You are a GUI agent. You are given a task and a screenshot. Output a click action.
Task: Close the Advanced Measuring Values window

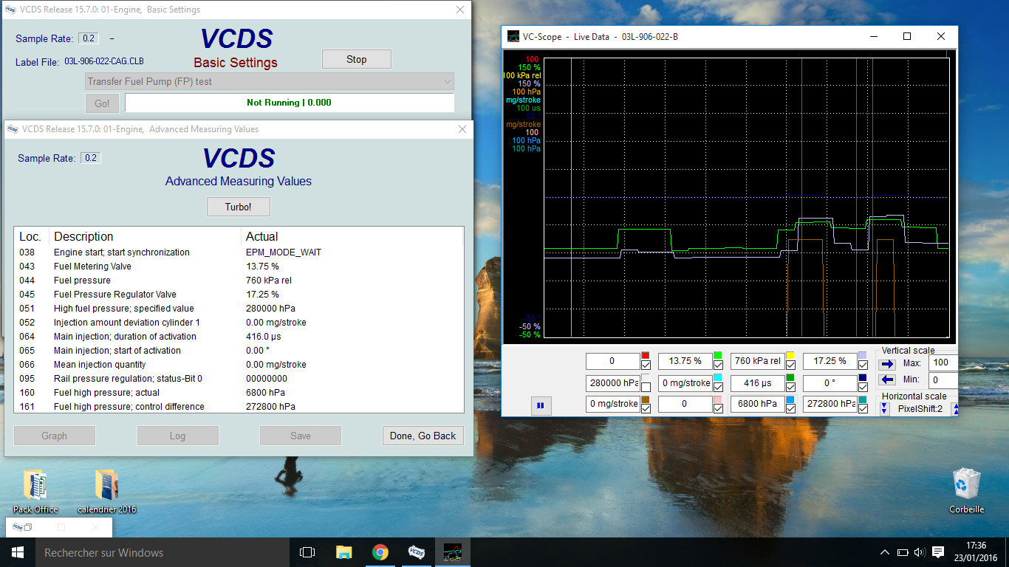pos(462,129)
